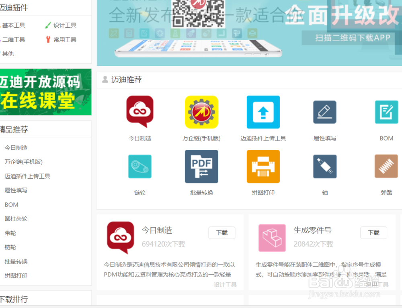Open the 弹簧 spring icon
Viewport: 402px width, 308px height.
[x=386, y=166]
